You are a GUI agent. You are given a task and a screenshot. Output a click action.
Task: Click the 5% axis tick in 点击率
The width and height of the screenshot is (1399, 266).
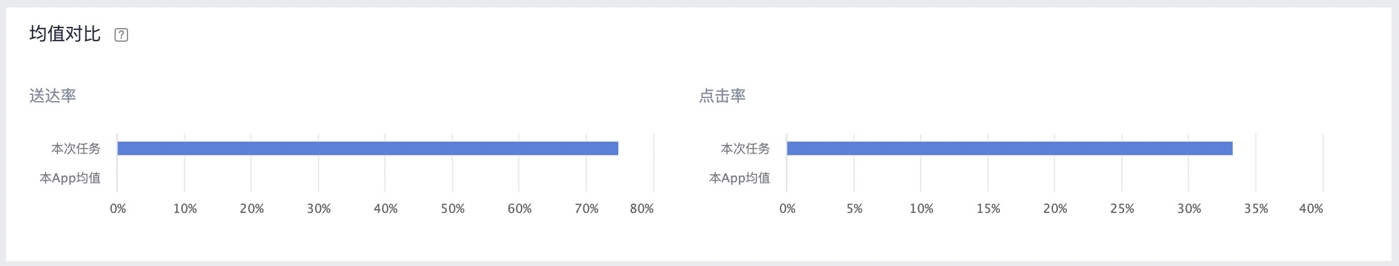[x=854, y=209]
